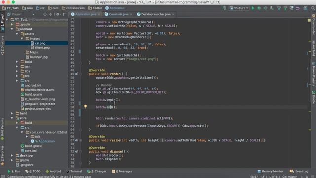Switch to the Application.java tab
Viewport: 316px width, 178px height.
coord(85,14)
